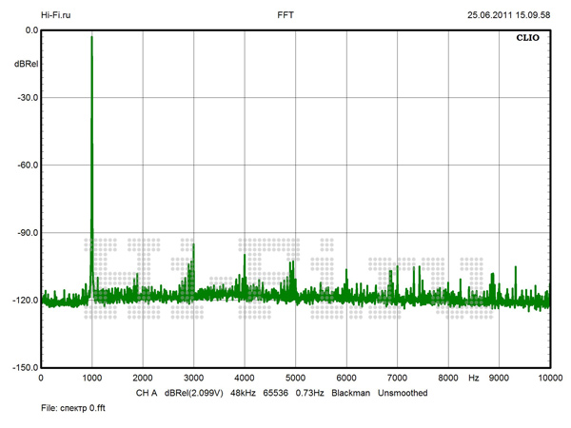
Task: Click the dBRel label on the vertical axis
Action: pyautogui.click(x=26, y=64)
